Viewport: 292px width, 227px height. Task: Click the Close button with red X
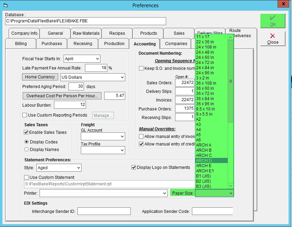tap(273, 39)
